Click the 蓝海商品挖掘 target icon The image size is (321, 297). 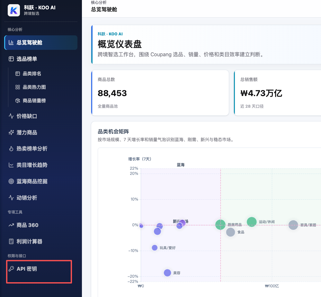tap(11, 182)
